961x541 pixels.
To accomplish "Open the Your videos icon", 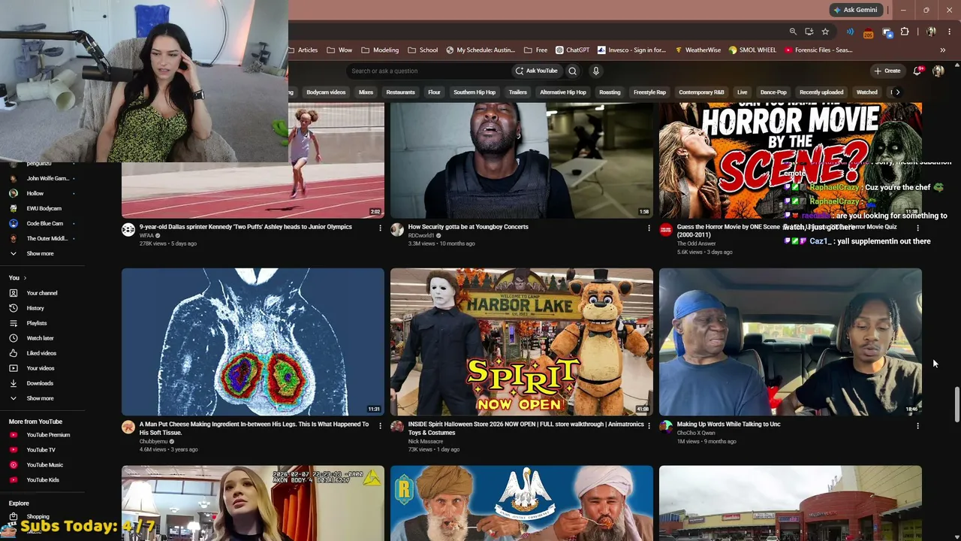I will pyautogui.click(x=14, y=368).
